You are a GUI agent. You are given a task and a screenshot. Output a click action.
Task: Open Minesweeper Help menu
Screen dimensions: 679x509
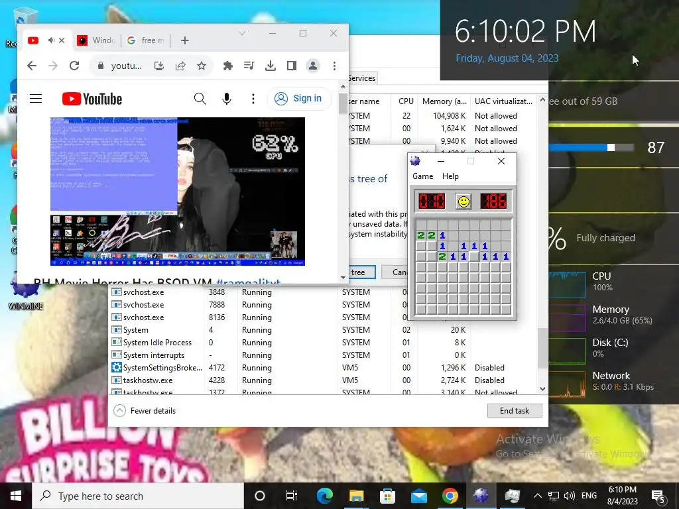[x=450, y=176]
